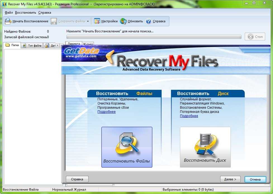Click the Recover My Files title bar icon
The image size is (273, 194).
[x=4, y=4]
